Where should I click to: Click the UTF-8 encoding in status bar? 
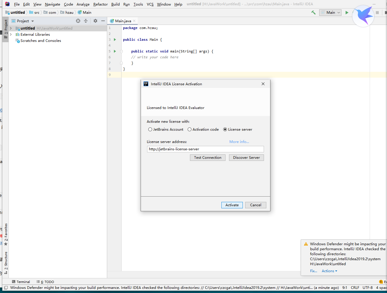click(x=368, y=288)
